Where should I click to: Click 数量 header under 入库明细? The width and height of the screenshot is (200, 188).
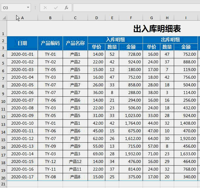click(112, 47)
